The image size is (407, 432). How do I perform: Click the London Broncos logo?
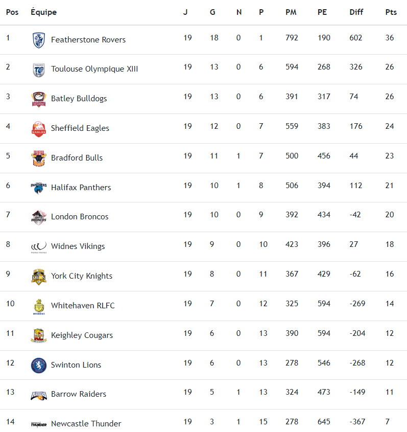pyautogui.click(x=39, y=217)
